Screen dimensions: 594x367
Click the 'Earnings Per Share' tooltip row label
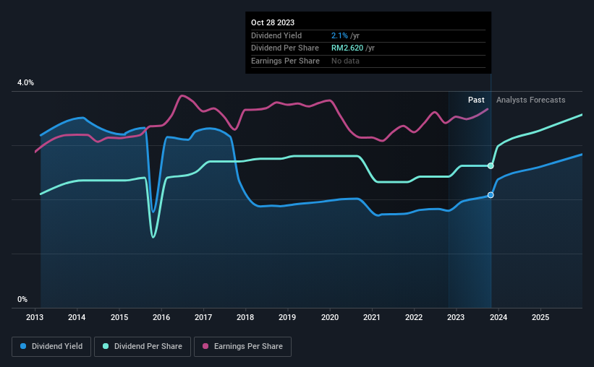pos(285,61)
